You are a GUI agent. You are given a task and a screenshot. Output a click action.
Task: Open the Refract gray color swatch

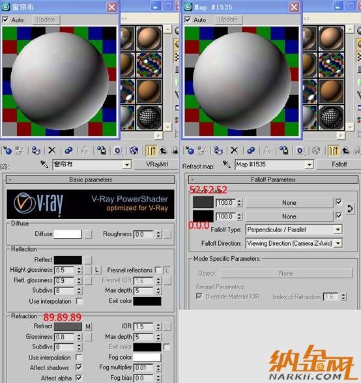(68, 326)
